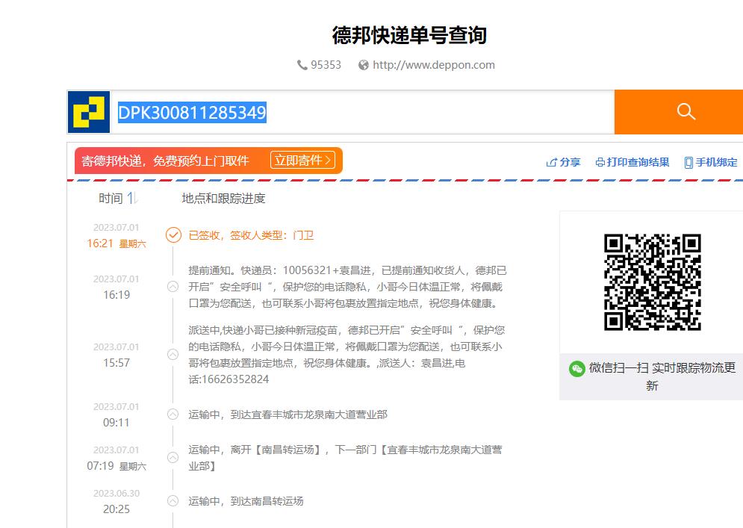
Task: Click the Deppon yellow-blue logo icon
Action: click(89, 112)
